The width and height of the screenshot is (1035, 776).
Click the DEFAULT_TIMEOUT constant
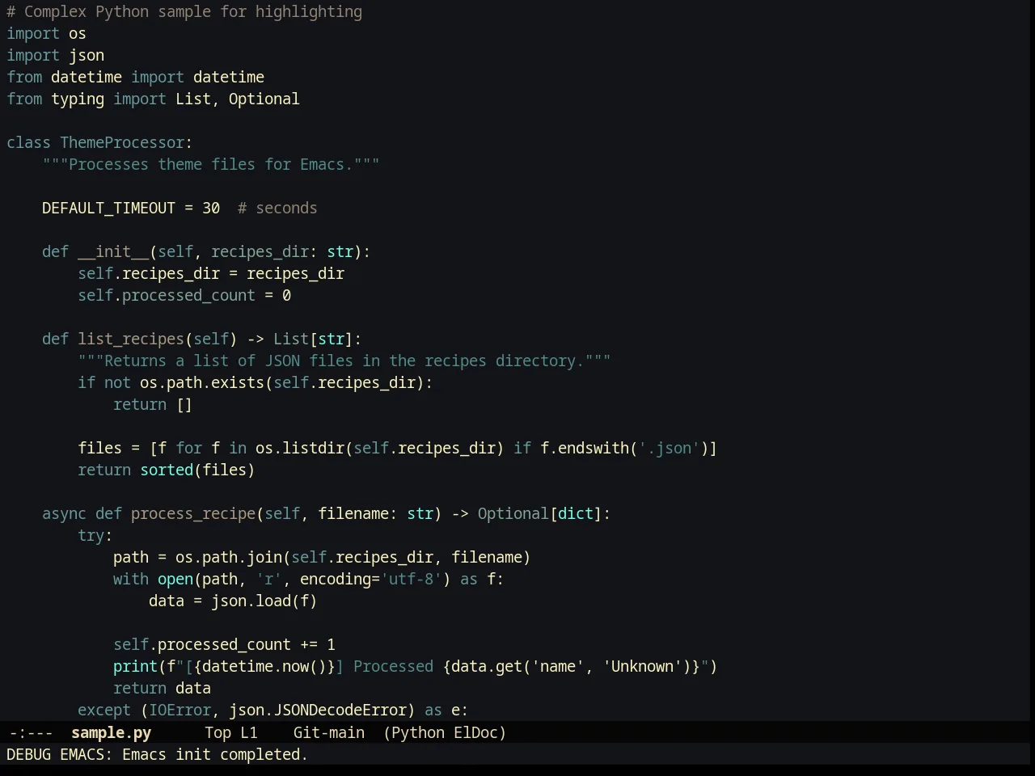[x=108, y=209]
